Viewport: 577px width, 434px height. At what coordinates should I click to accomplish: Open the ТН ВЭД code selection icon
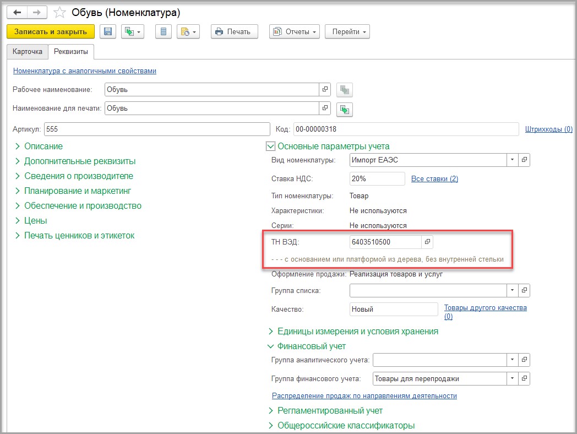[x=427, y=242]
